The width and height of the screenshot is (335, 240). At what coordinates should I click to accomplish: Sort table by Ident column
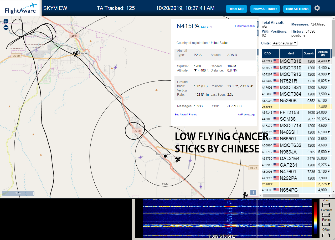(x=291, y=53)
